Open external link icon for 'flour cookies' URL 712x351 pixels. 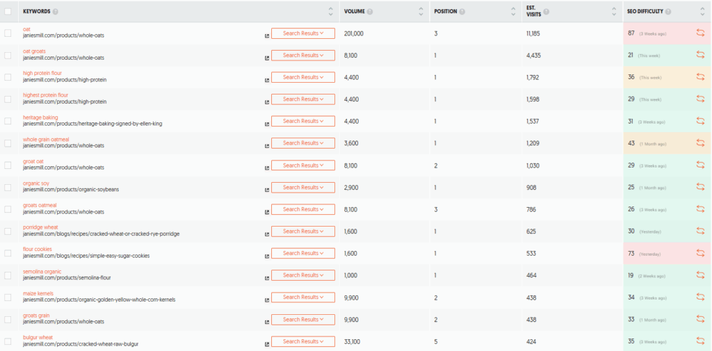[267, 256]
